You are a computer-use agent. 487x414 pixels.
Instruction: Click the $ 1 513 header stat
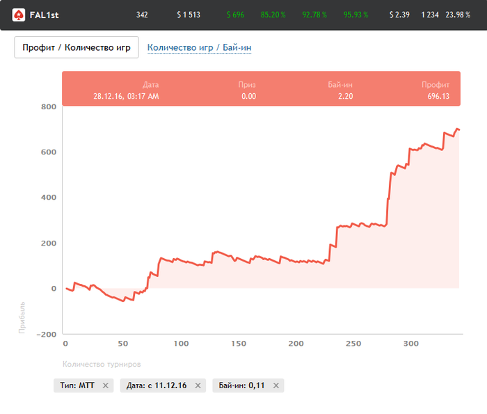click(188, 15)
